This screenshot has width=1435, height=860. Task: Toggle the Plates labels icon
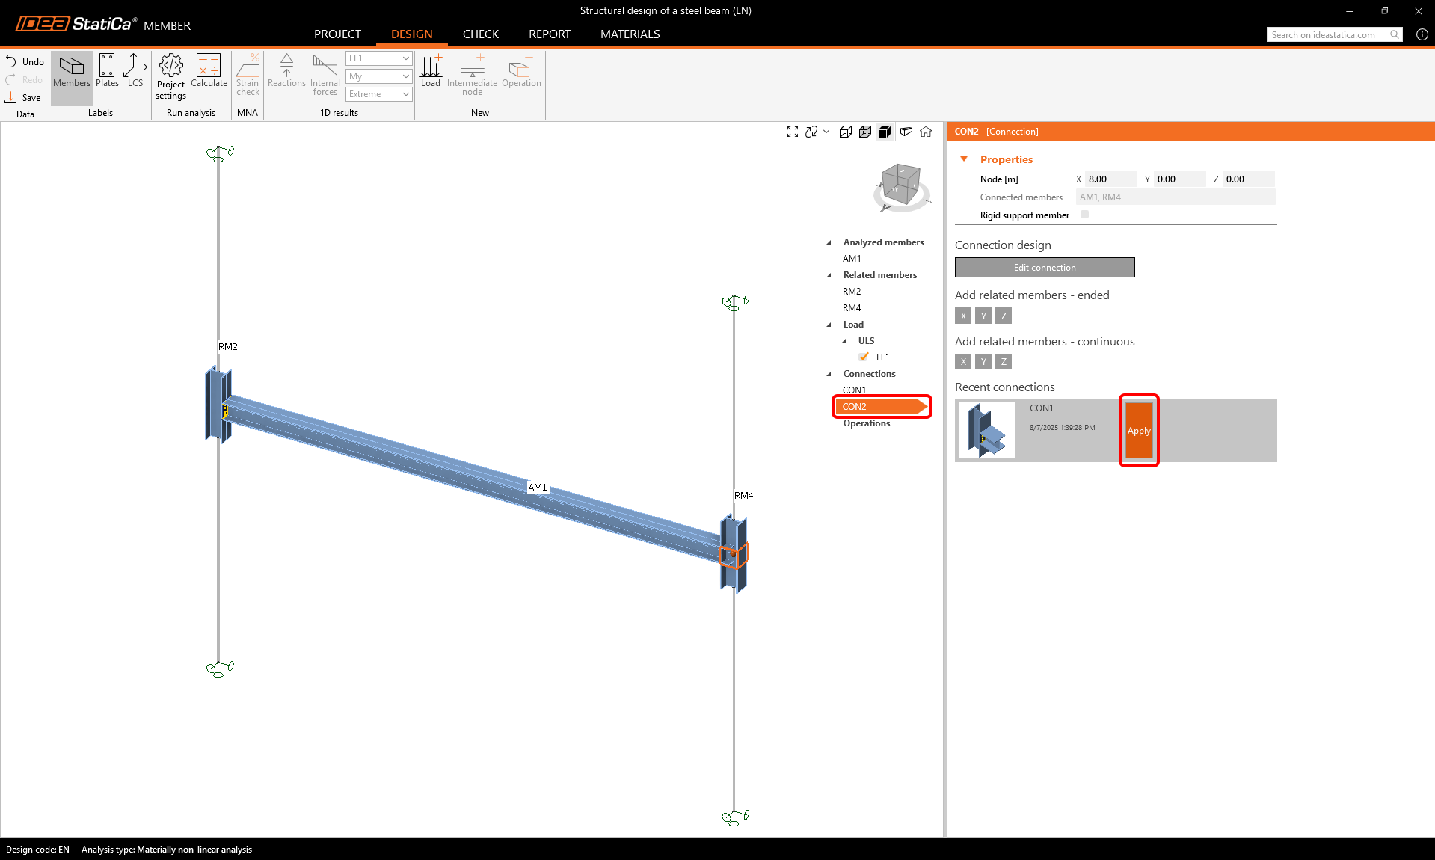pyautogui.click(x=107, y=71)
